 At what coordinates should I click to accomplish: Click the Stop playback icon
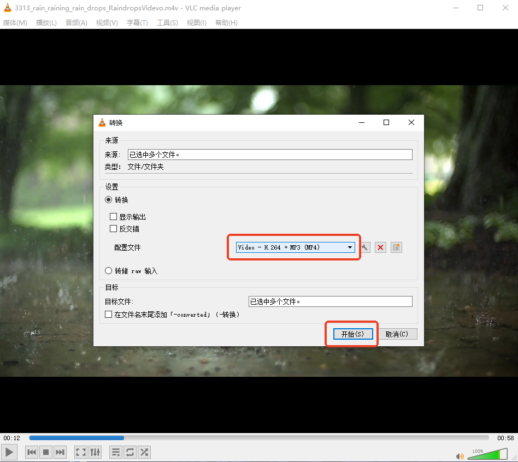click(x=45, y=452)
